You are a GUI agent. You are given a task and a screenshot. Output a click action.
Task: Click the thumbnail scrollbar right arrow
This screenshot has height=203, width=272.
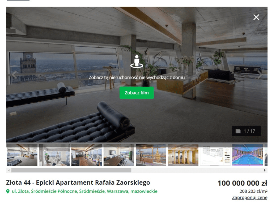coord(265,170)
